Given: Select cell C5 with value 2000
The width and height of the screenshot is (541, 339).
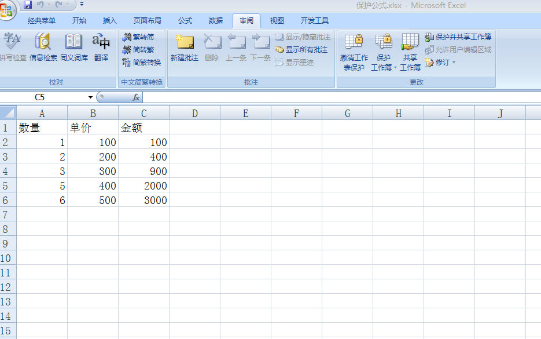Looking at the screenshot, I should (x=144, y=185).
